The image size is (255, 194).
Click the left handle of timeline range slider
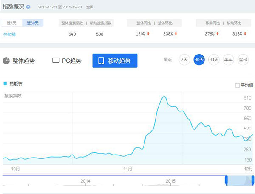pos(226,180)
